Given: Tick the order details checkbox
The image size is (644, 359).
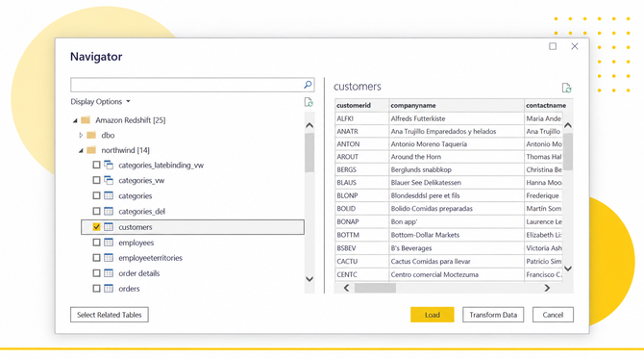Looking at the screenshot, I should coord(96,273).
